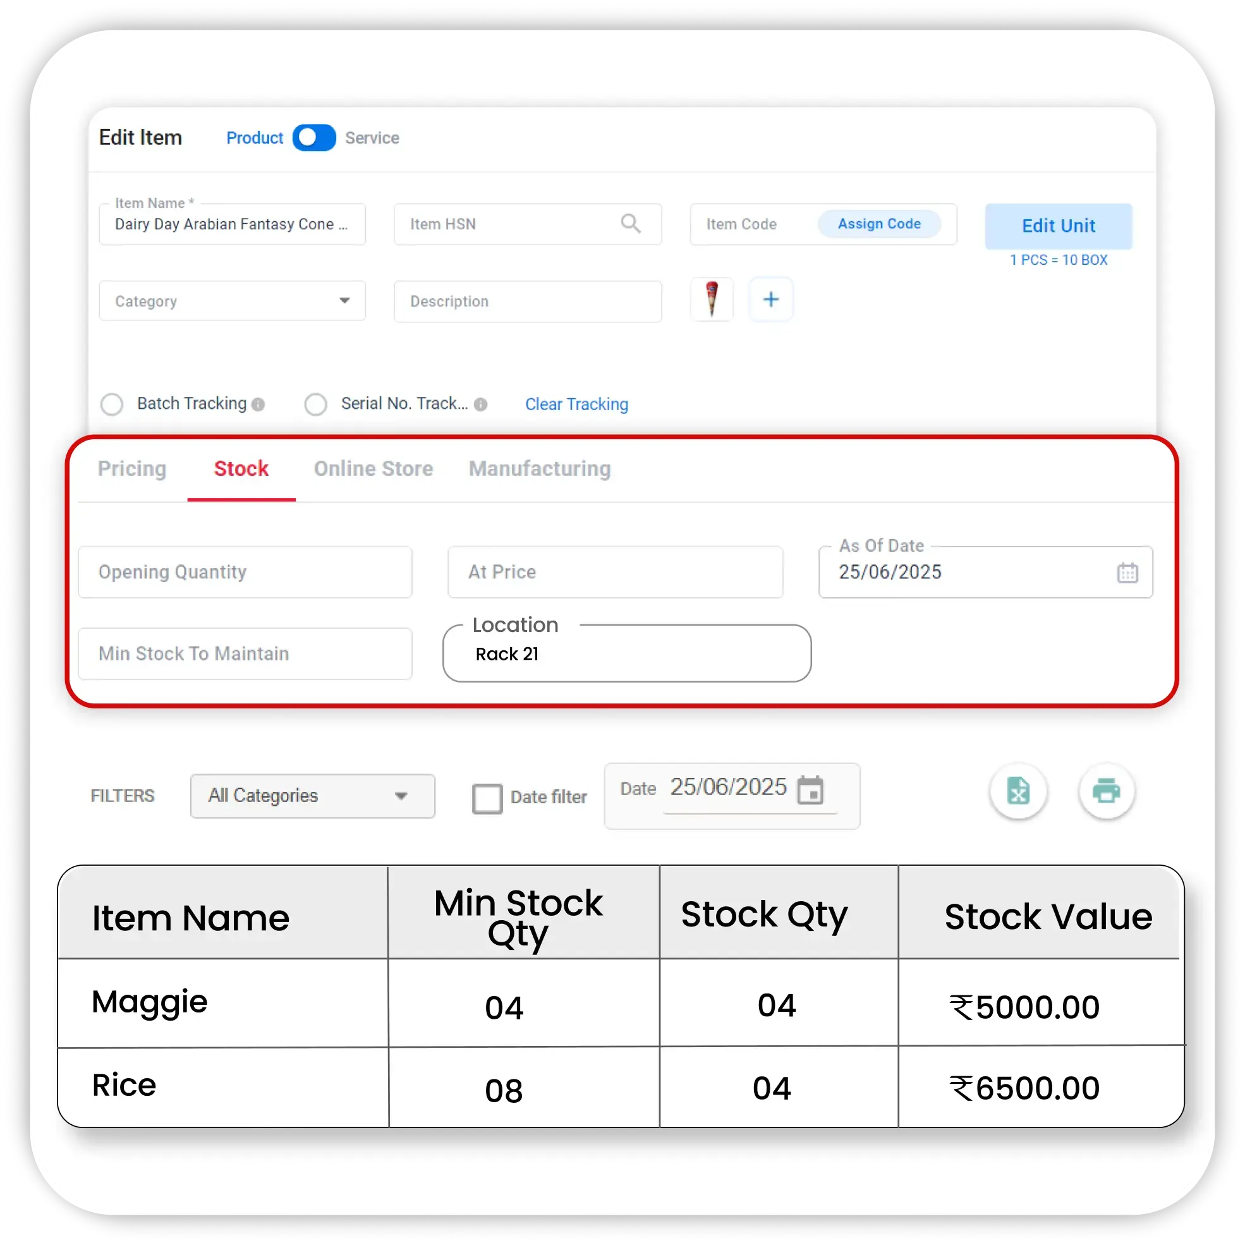Open the Category dropdown

click(x=346, y=300)
